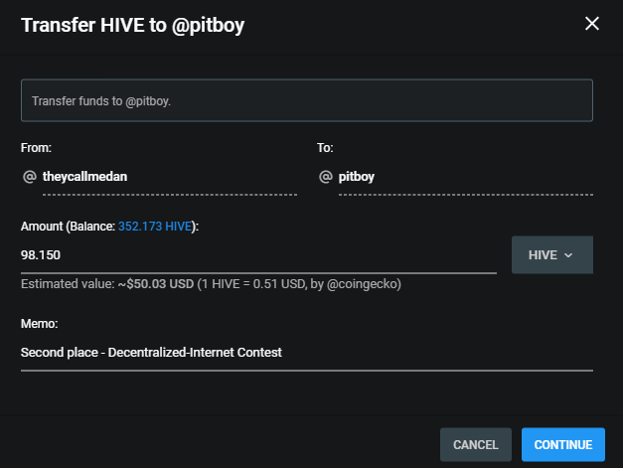
Task: Click the CANCEL button
Action: point(476,444)
